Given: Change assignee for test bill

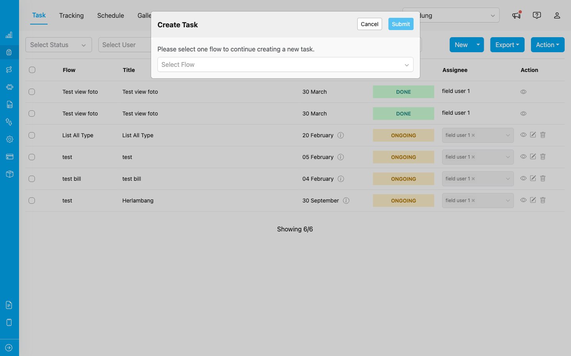Looking at the screenshot, I should (478, 179).
